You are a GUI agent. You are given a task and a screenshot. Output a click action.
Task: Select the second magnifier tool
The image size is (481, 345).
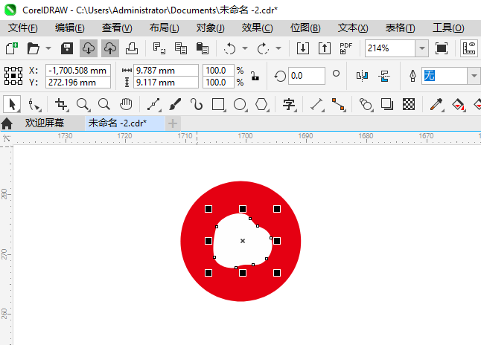pos(104,105)
